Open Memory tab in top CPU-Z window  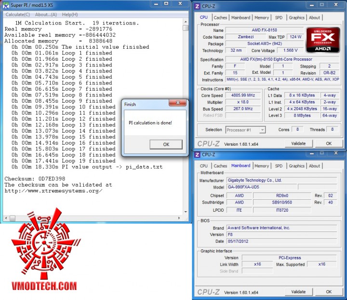tap(262, 17)
